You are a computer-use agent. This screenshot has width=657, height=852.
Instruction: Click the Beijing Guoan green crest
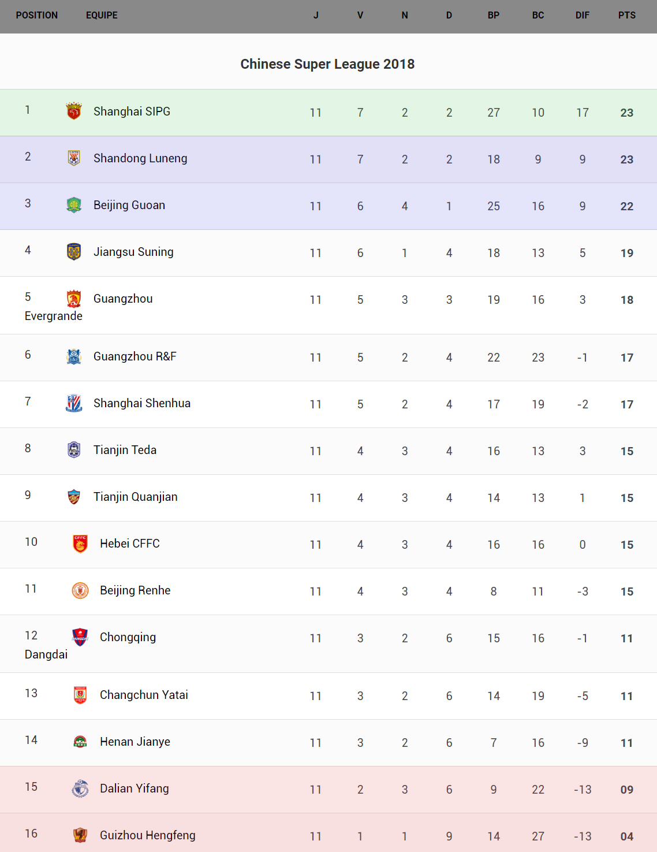(x=74, y=204)
